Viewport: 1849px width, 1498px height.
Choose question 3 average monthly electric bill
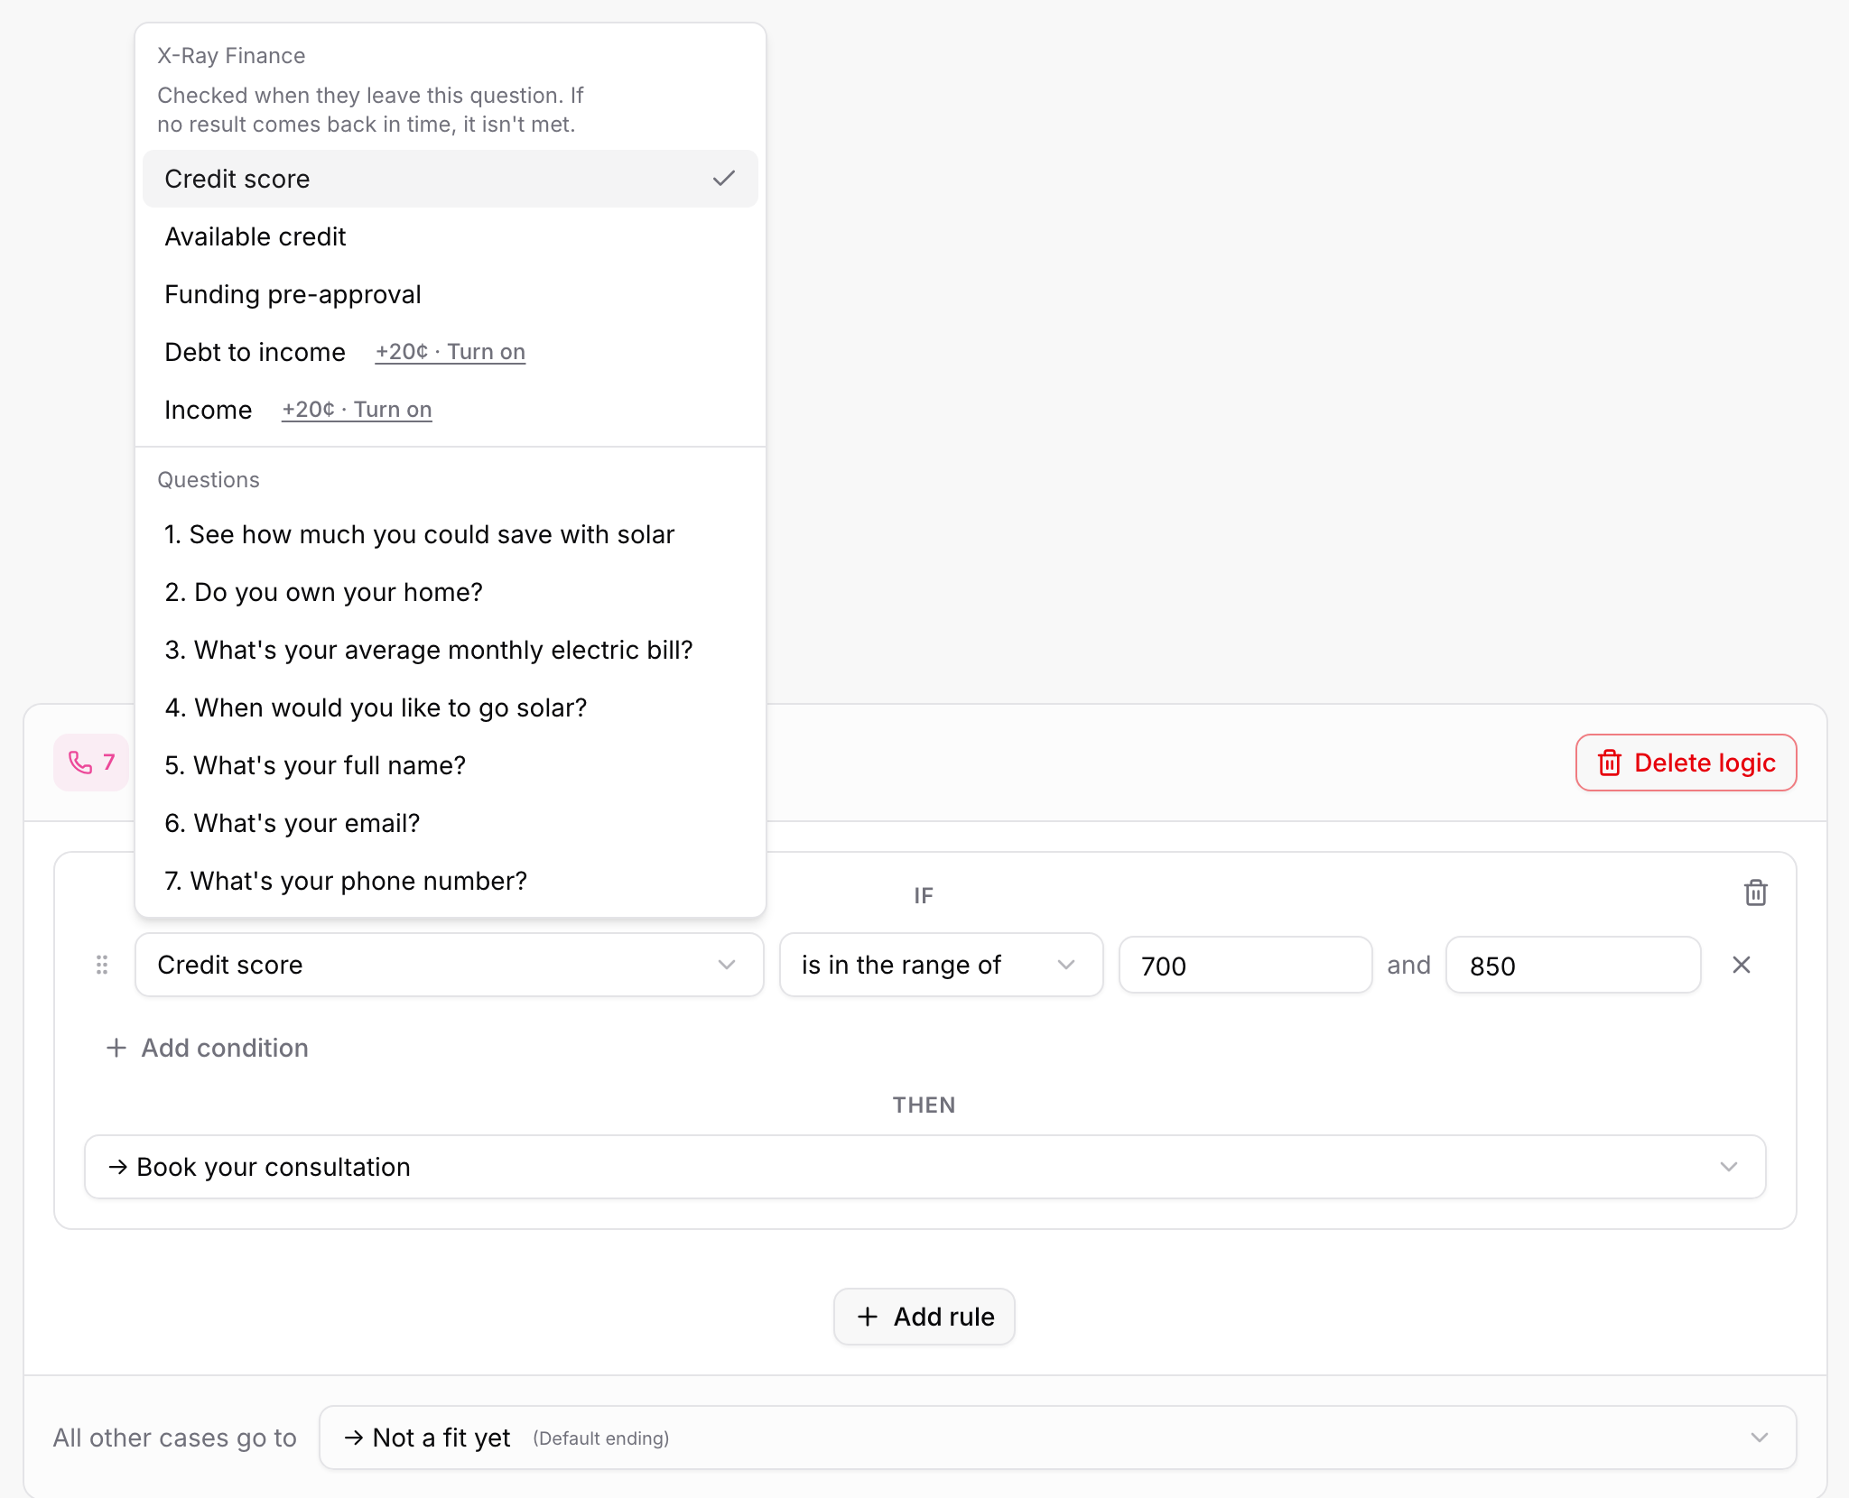450,650
